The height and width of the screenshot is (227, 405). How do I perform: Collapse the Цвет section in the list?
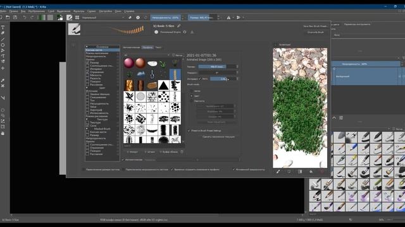[x=87, y=88]
